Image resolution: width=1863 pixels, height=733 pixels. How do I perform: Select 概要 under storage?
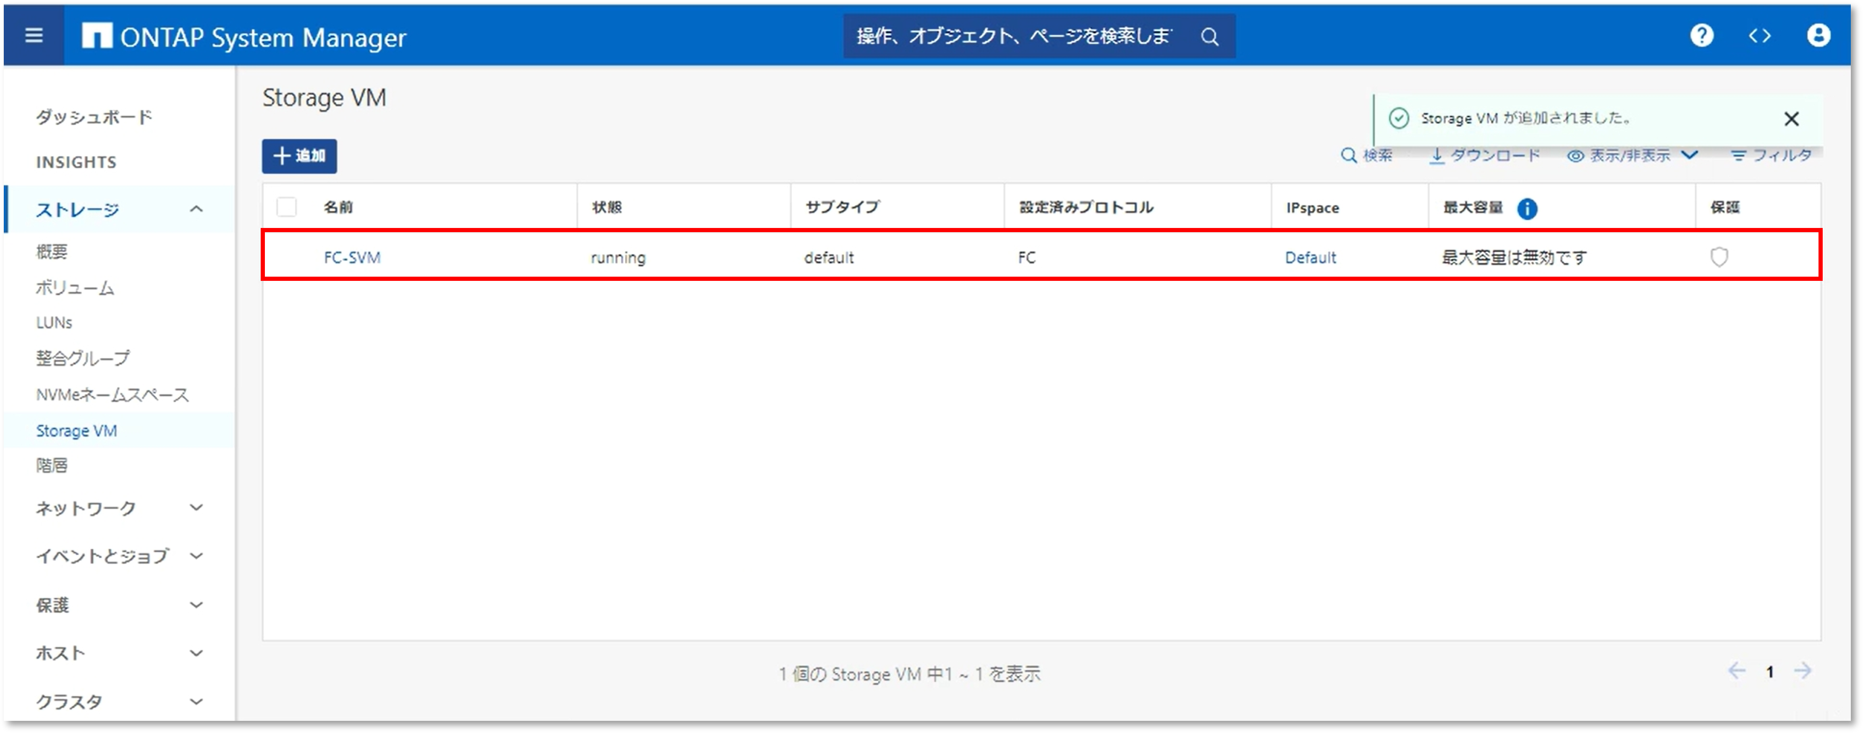click(x=51, y=251)
